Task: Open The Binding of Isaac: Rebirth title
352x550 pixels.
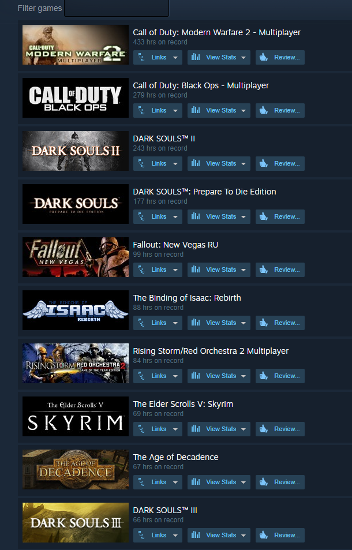Action: 187,298
